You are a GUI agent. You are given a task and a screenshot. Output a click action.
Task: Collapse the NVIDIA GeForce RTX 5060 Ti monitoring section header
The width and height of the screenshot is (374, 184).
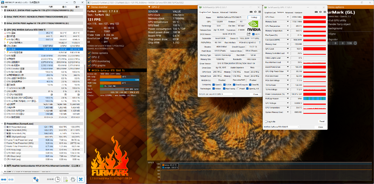coord(116,70)
